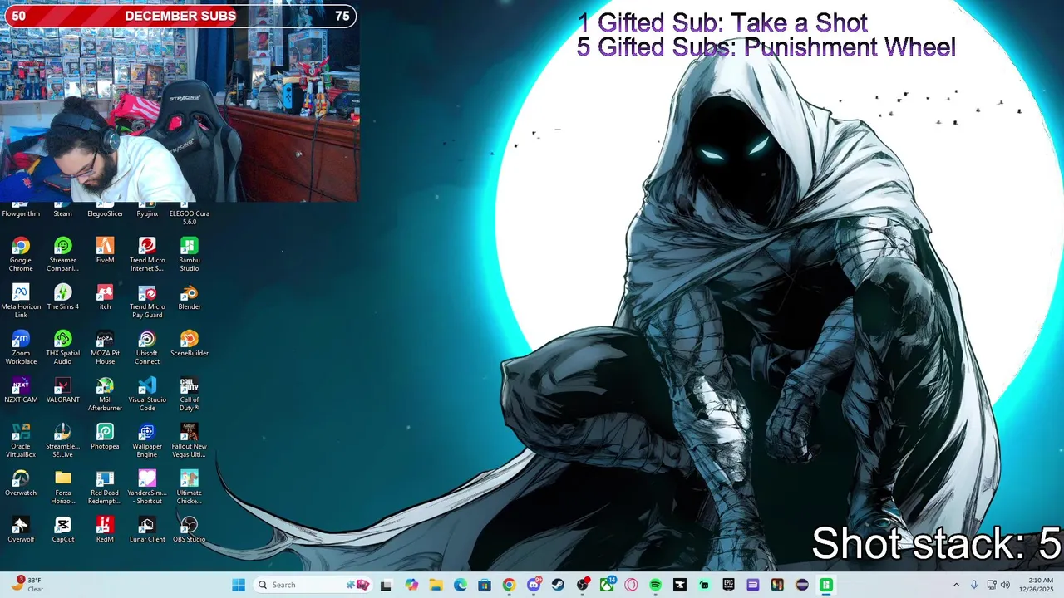This screenshot has height=598, width=1064.
Task: Select the FiveM desktop icon
Action: (x=105, y=251)
